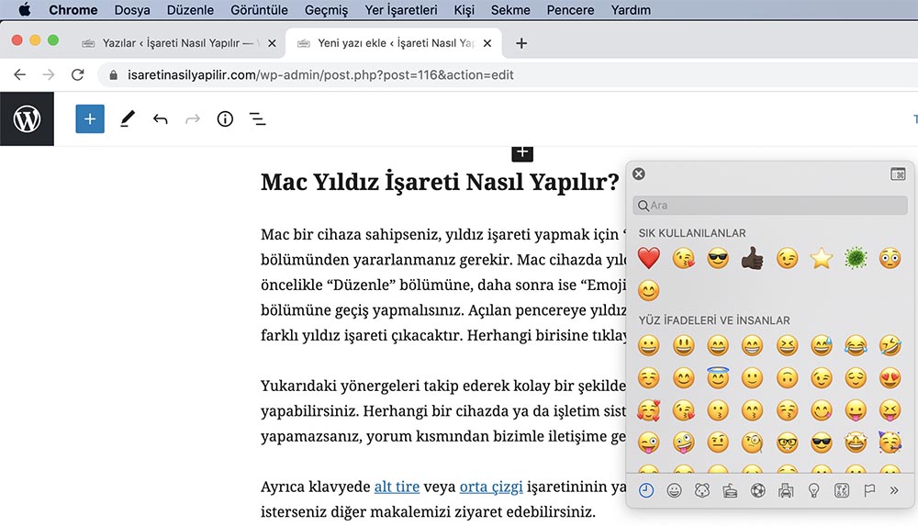Click the Ara emoji search field
The height and width of the screenshot is (526, 918).
(x=770, y=206)
